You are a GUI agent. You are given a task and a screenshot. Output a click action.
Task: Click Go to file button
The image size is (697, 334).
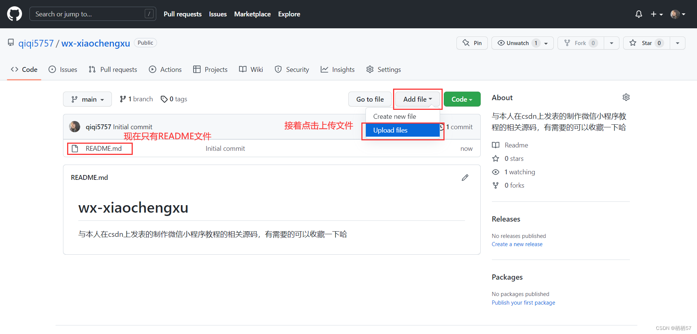tap(370, 99)
